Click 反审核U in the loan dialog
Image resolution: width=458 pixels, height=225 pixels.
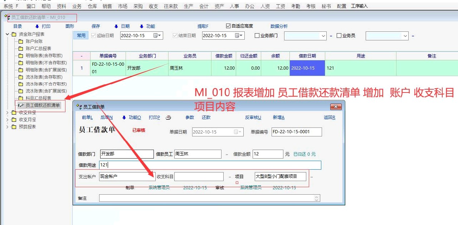pyautogui.click(x=253, y=117)
